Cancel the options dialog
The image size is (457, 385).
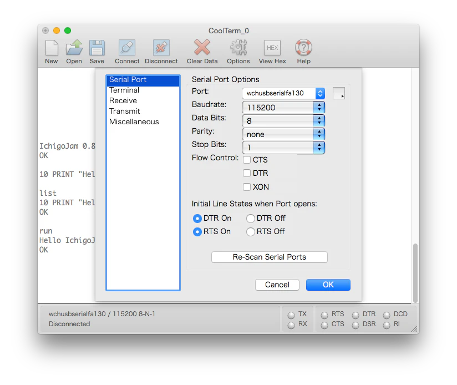tap(277, 285)
